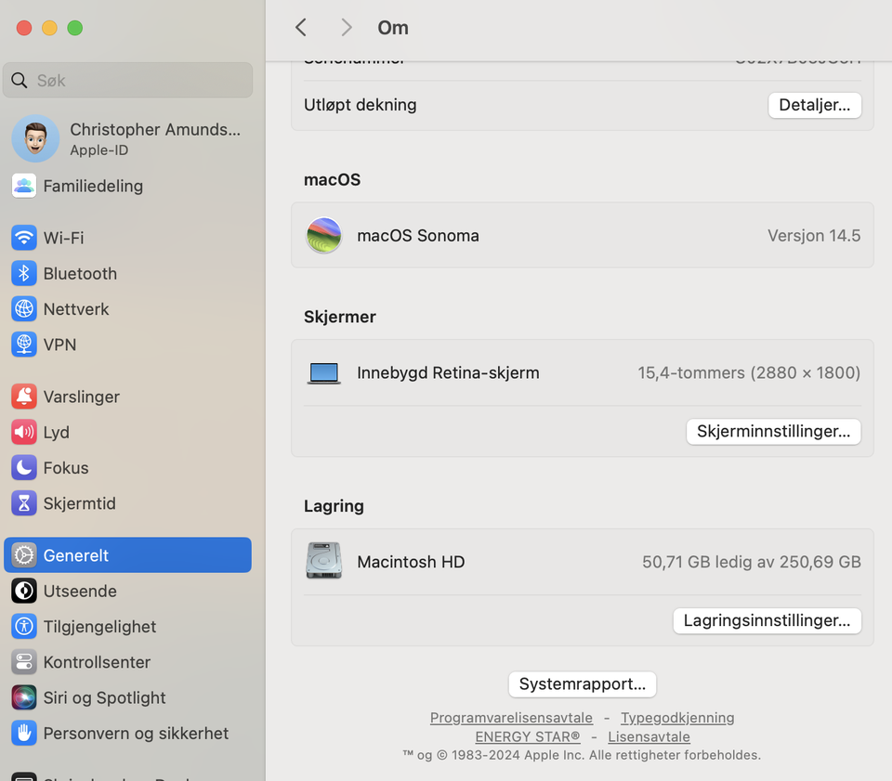The image size is (892, 781).
Task: Select Nettverk label in sidebar
Action: point(76,308)
